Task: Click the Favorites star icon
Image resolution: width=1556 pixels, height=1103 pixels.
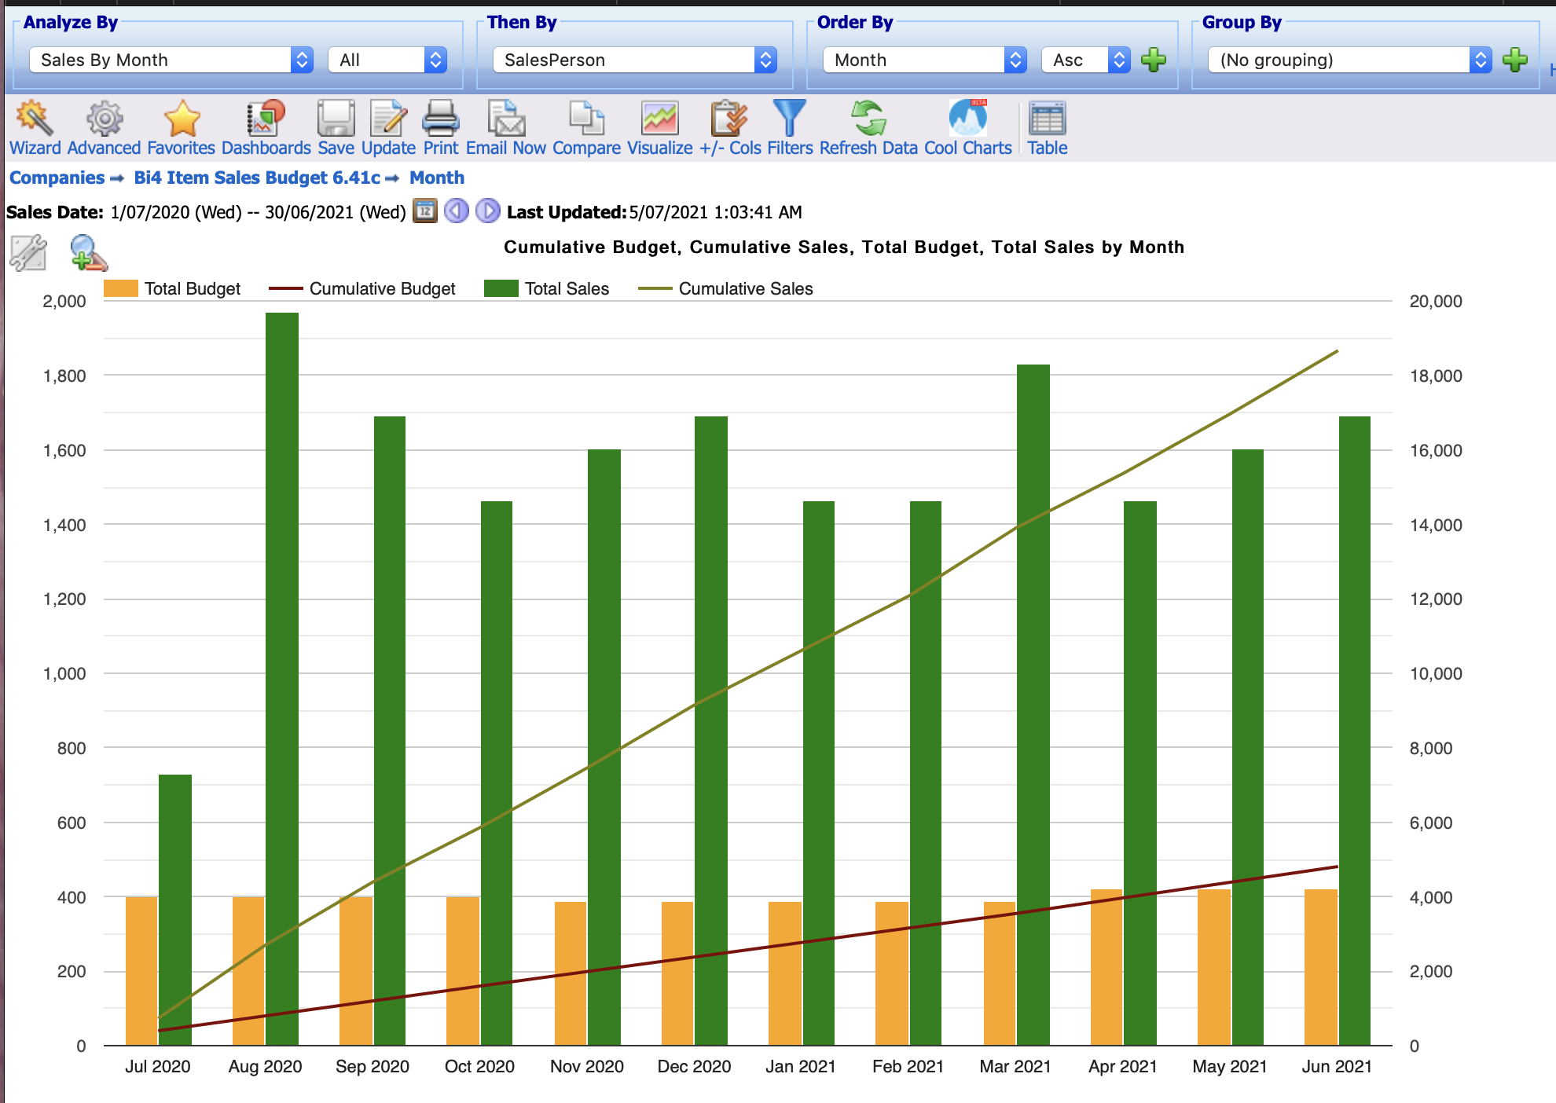Action: (182, 119)
